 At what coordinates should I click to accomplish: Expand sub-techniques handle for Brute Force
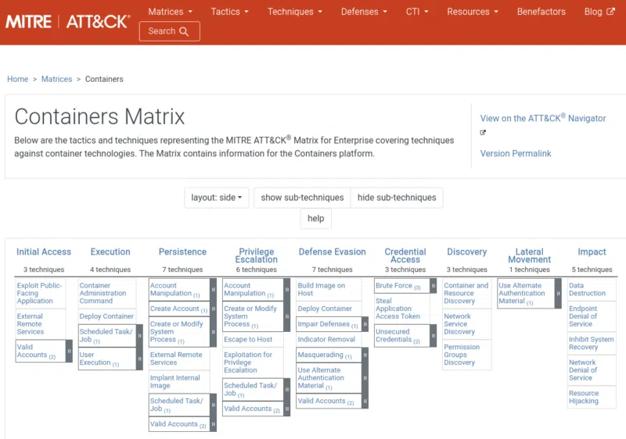[x=434, y=286]
